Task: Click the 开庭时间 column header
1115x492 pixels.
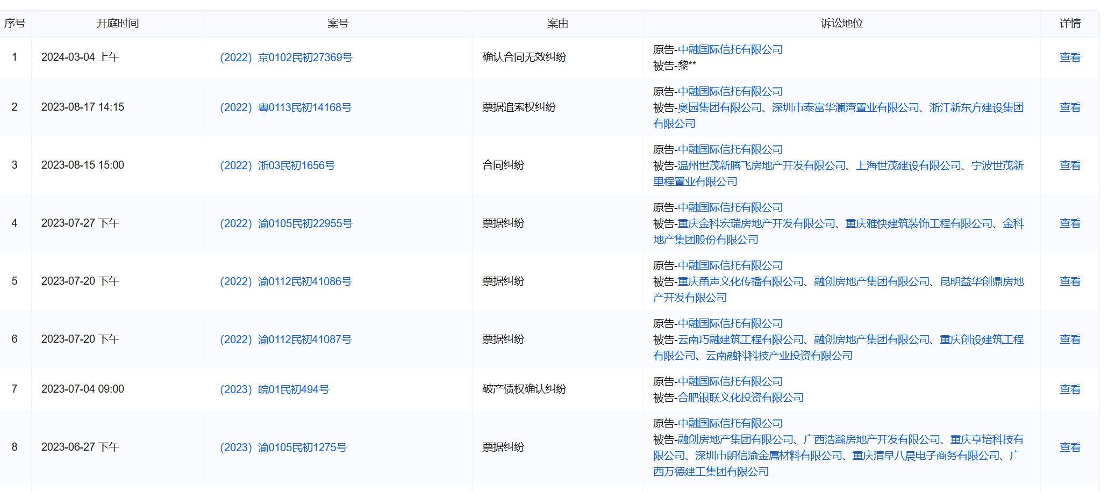Action: coord(118,24)
